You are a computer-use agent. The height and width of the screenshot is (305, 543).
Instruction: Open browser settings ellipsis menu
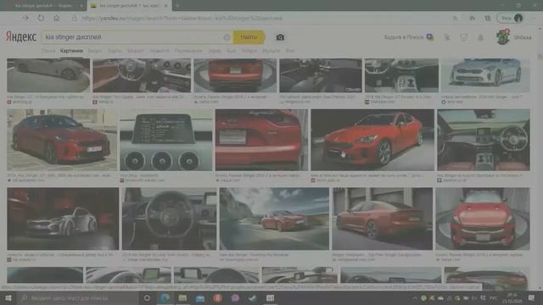pos(535,18)
